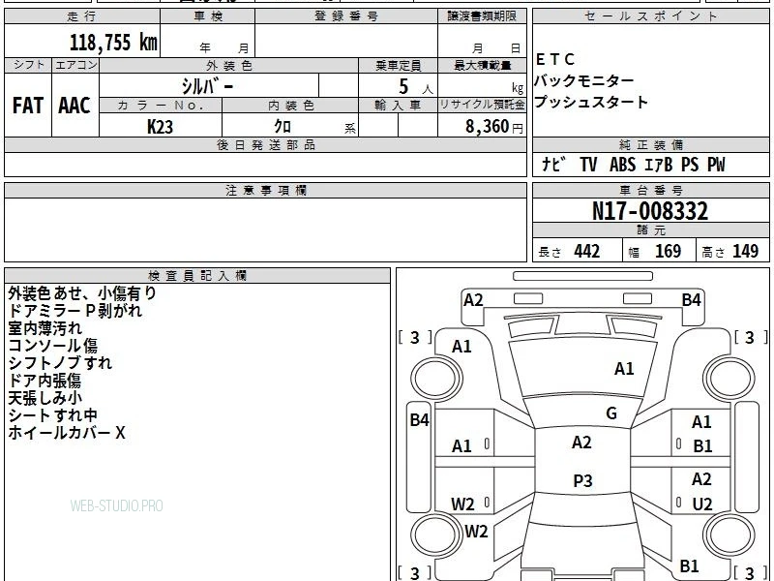Select the リサイクル預託金 header
774x581 pixels.
point(482,106)
